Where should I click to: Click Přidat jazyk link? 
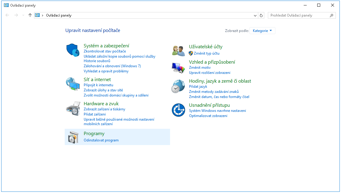198,87
